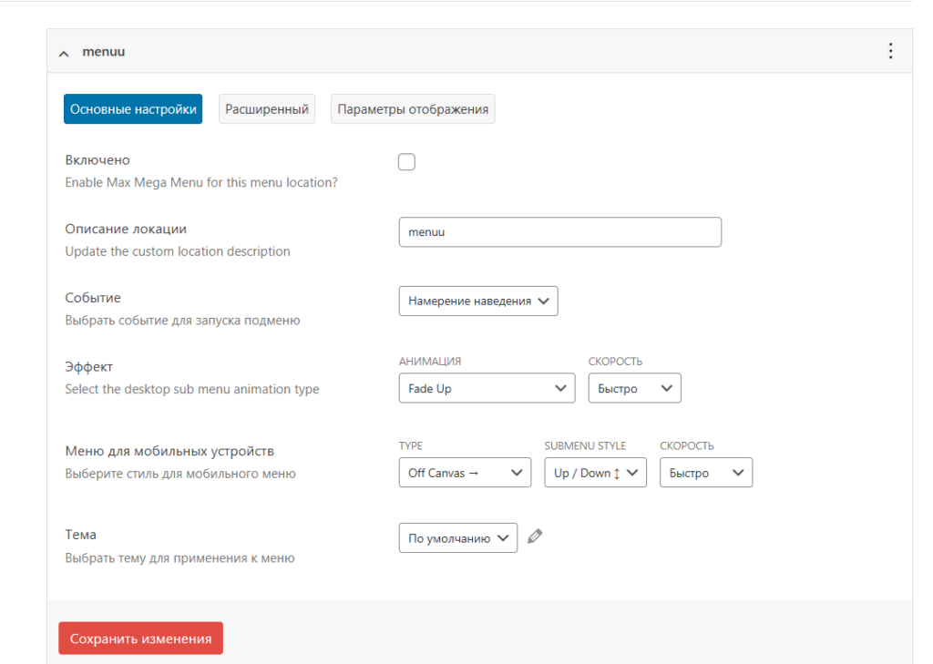Screen dimensions: 933x664
Task: Open the Fade Up animation dropdown
Action: click(487, 389)
